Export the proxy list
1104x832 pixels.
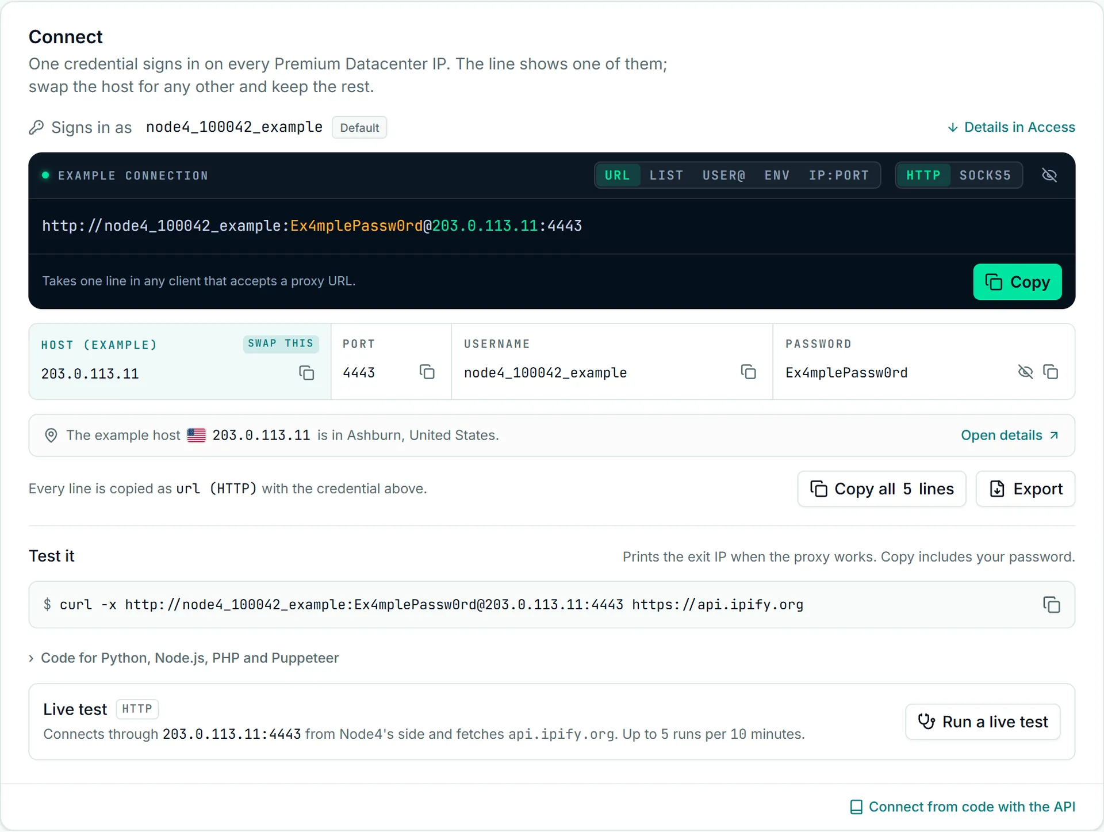pyautogui.click(x=1025, y=489)
